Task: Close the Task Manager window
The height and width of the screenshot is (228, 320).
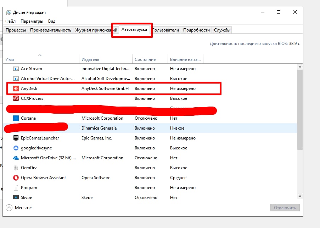Action: tap(295, 12)
